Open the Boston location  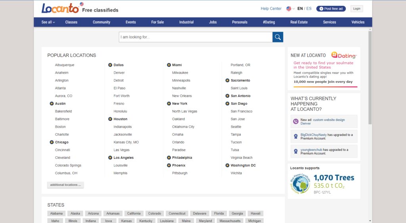point(60,127)
